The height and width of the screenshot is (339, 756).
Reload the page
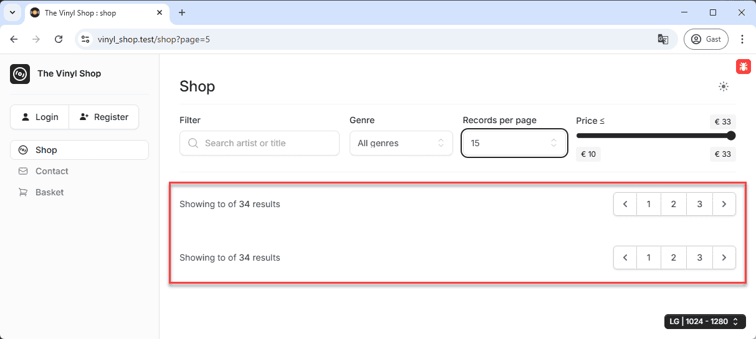(59, 39)
